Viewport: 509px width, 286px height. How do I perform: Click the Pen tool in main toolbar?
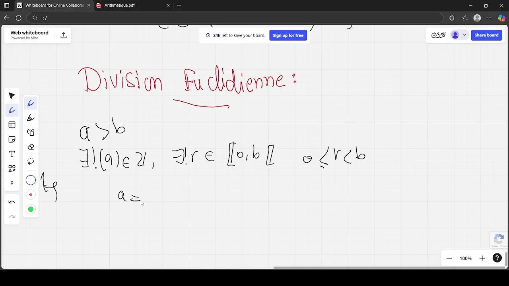coord(12,110)
